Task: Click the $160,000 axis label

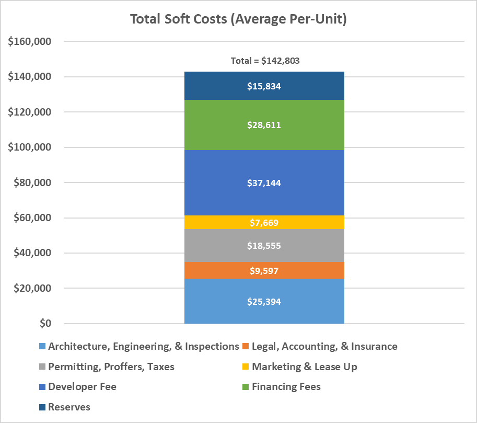Action: (x=29, y=41)
